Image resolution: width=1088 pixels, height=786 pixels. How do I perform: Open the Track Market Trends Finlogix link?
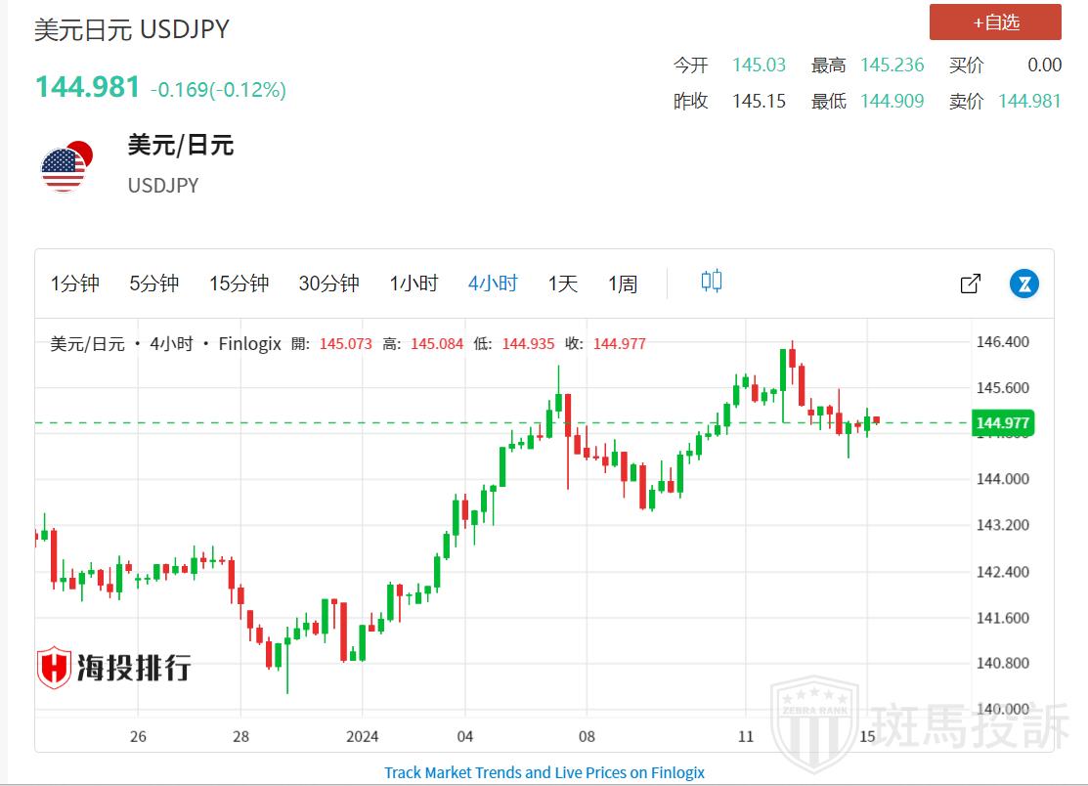coord(544,773)
